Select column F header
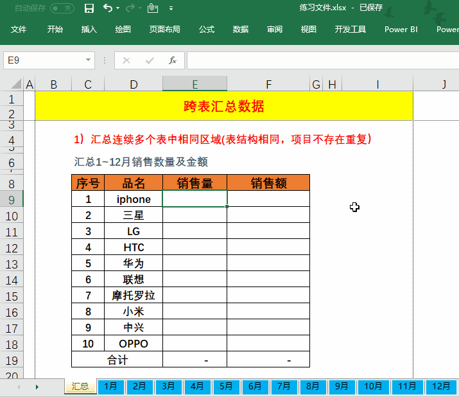 [x=268, y=84]
